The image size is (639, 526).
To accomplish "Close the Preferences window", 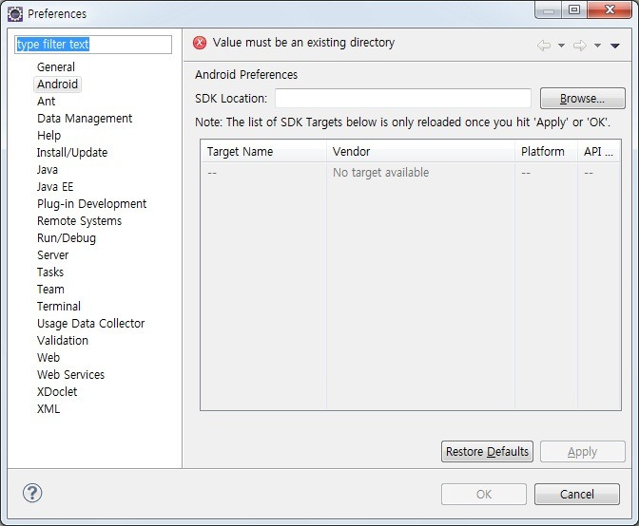I will point(610,9).
